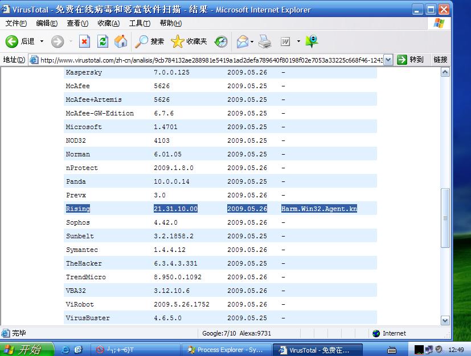This screenshot has height=356, width=471.
Task: Edit with Word icon
Action: coord(285,42)
